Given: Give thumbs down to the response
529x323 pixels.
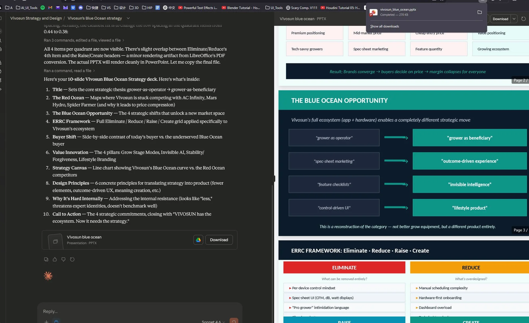Looking at the screenshot, I should click(63, 259).
